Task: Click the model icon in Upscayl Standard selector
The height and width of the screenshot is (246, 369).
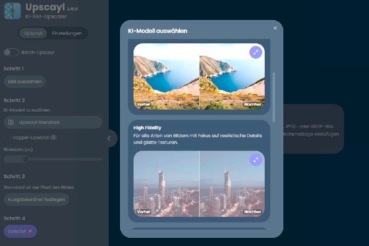Action: point(11,122)
